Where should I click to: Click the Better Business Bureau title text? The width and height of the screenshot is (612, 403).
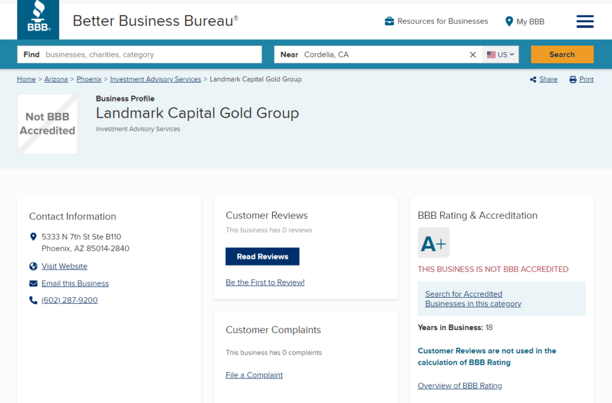point(155,21)
